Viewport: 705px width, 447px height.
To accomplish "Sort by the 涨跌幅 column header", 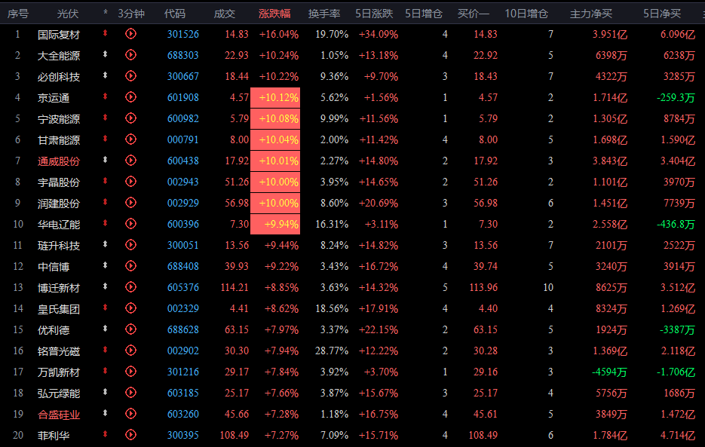I will [274, 14].
